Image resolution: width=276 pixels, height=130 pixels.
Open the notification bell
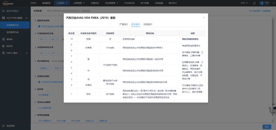254,3
